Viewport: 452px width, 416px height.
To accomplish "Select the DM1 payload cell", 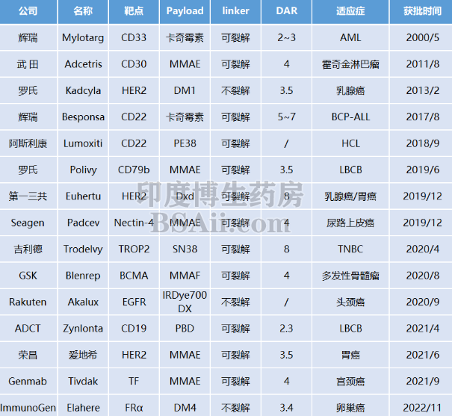I will (185, 90).
